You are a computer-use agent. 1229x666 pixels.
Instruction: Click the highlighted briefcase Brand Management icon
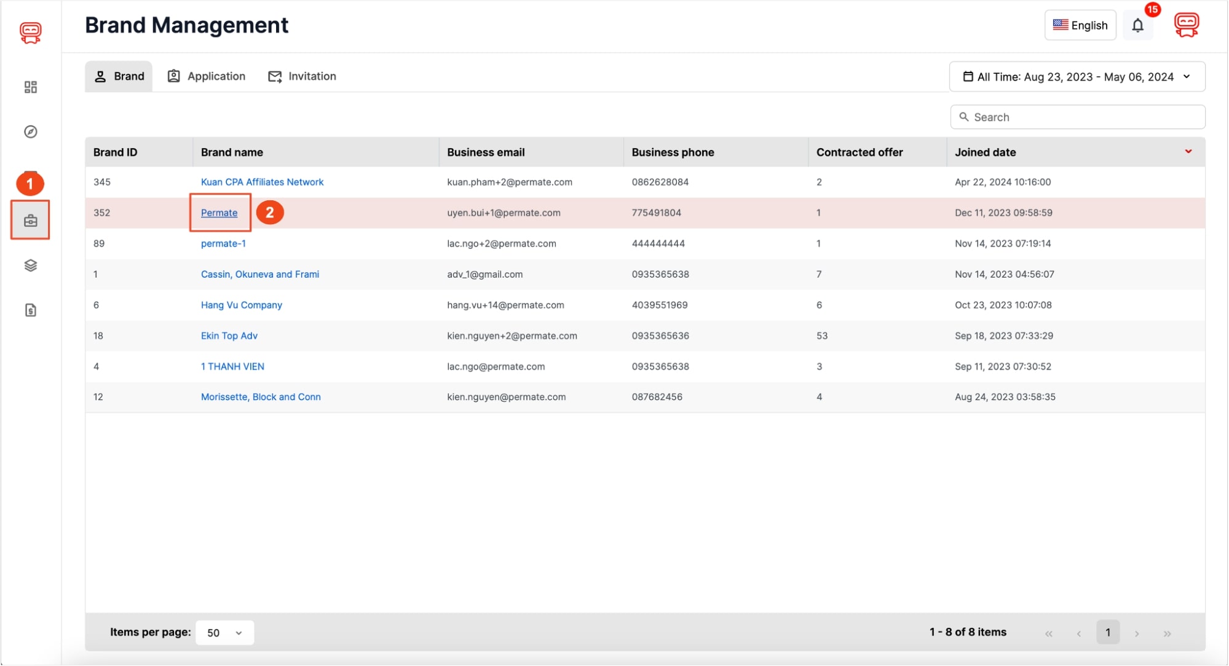(31, 220)
